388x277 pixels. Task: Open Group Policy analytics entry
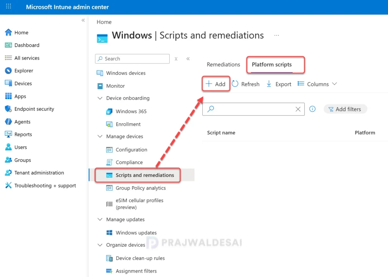[141, 188]
